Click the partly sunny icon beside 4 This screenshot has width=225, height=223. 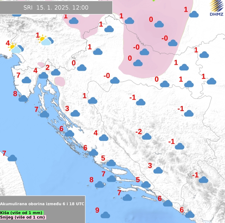tap(15, 48)
